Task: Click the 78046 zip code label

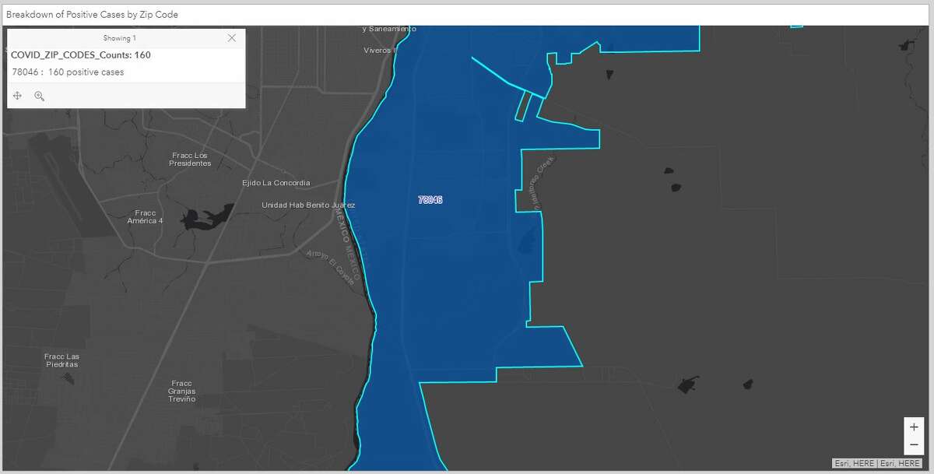Action: (428, 199)
